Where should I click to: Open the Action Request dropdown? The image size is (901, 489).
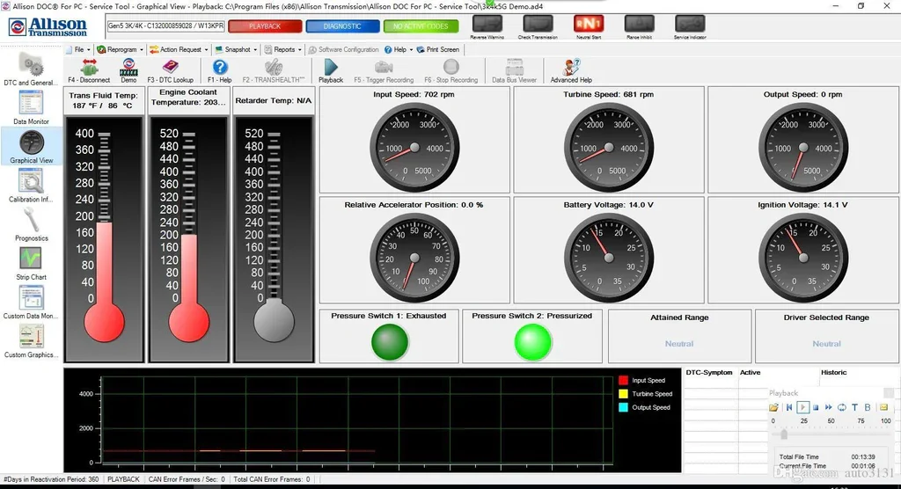pos(179,49)
